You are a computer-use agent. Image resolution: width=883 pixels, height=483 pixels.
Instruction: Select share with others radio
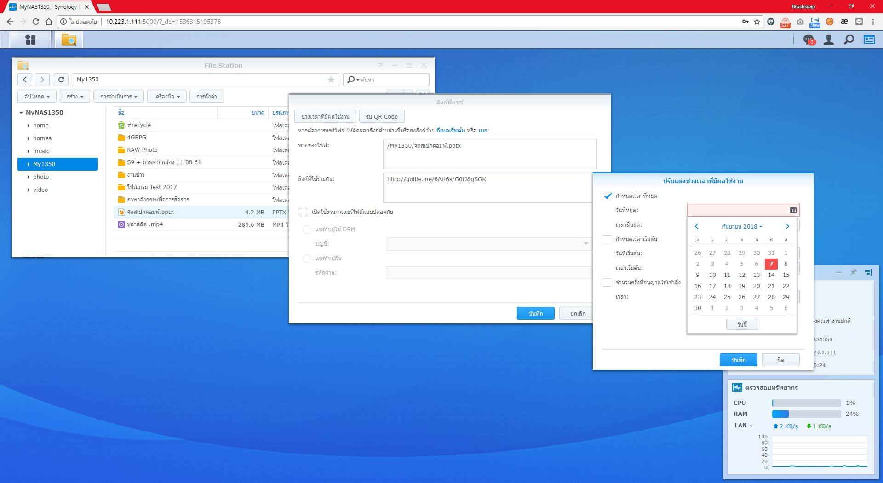[x=307, y=259]
